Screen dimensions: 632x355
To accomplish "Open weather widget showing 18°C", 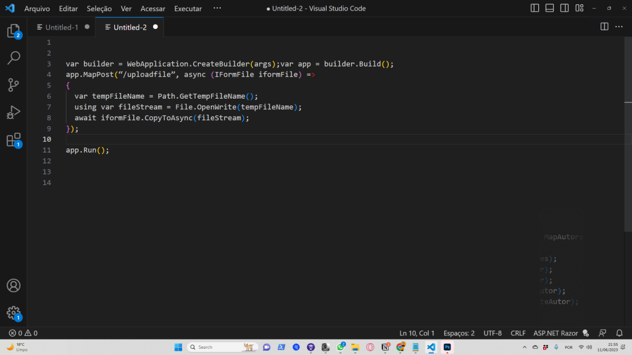I will coord(17,347).
